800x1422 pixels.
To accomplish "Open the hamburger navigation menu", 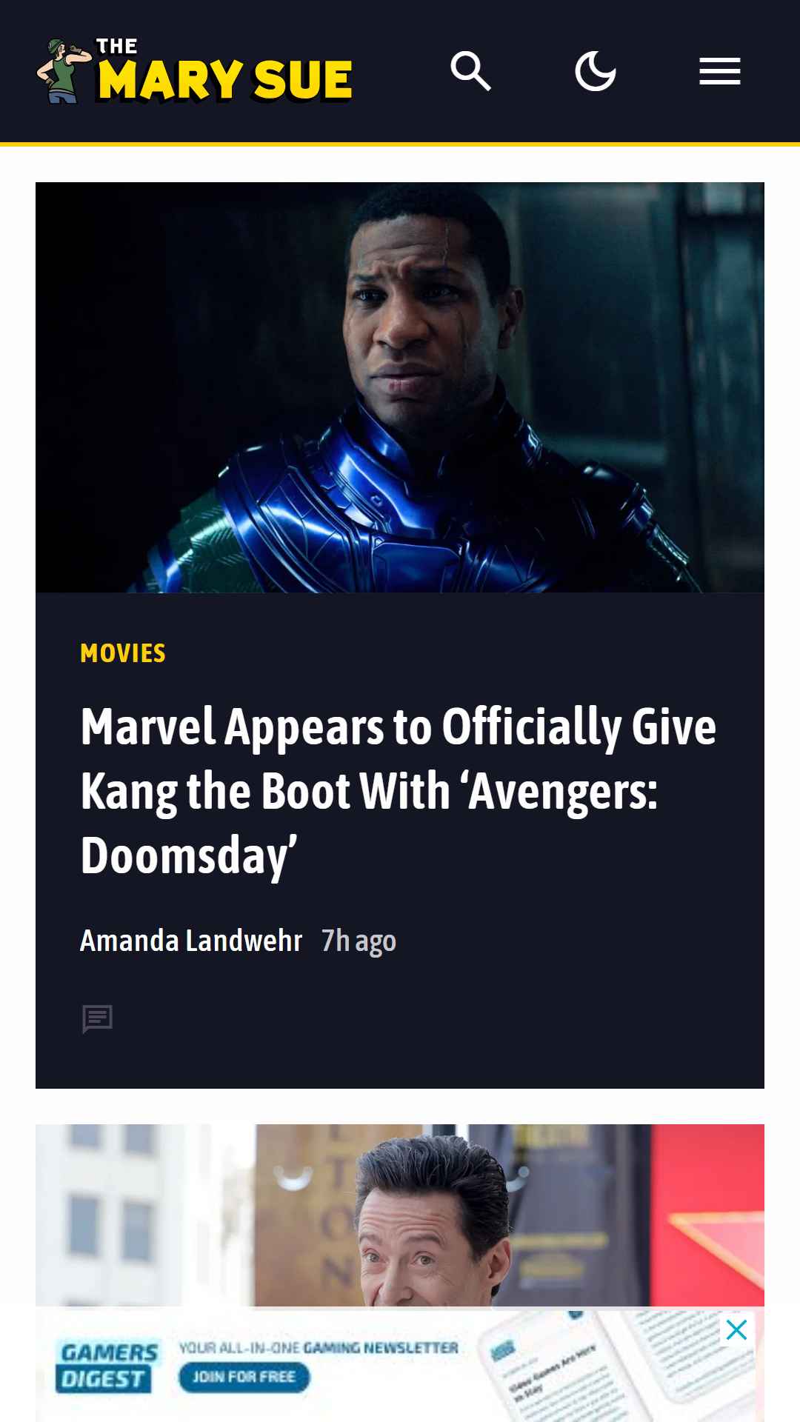I will (x=720, y=71).
